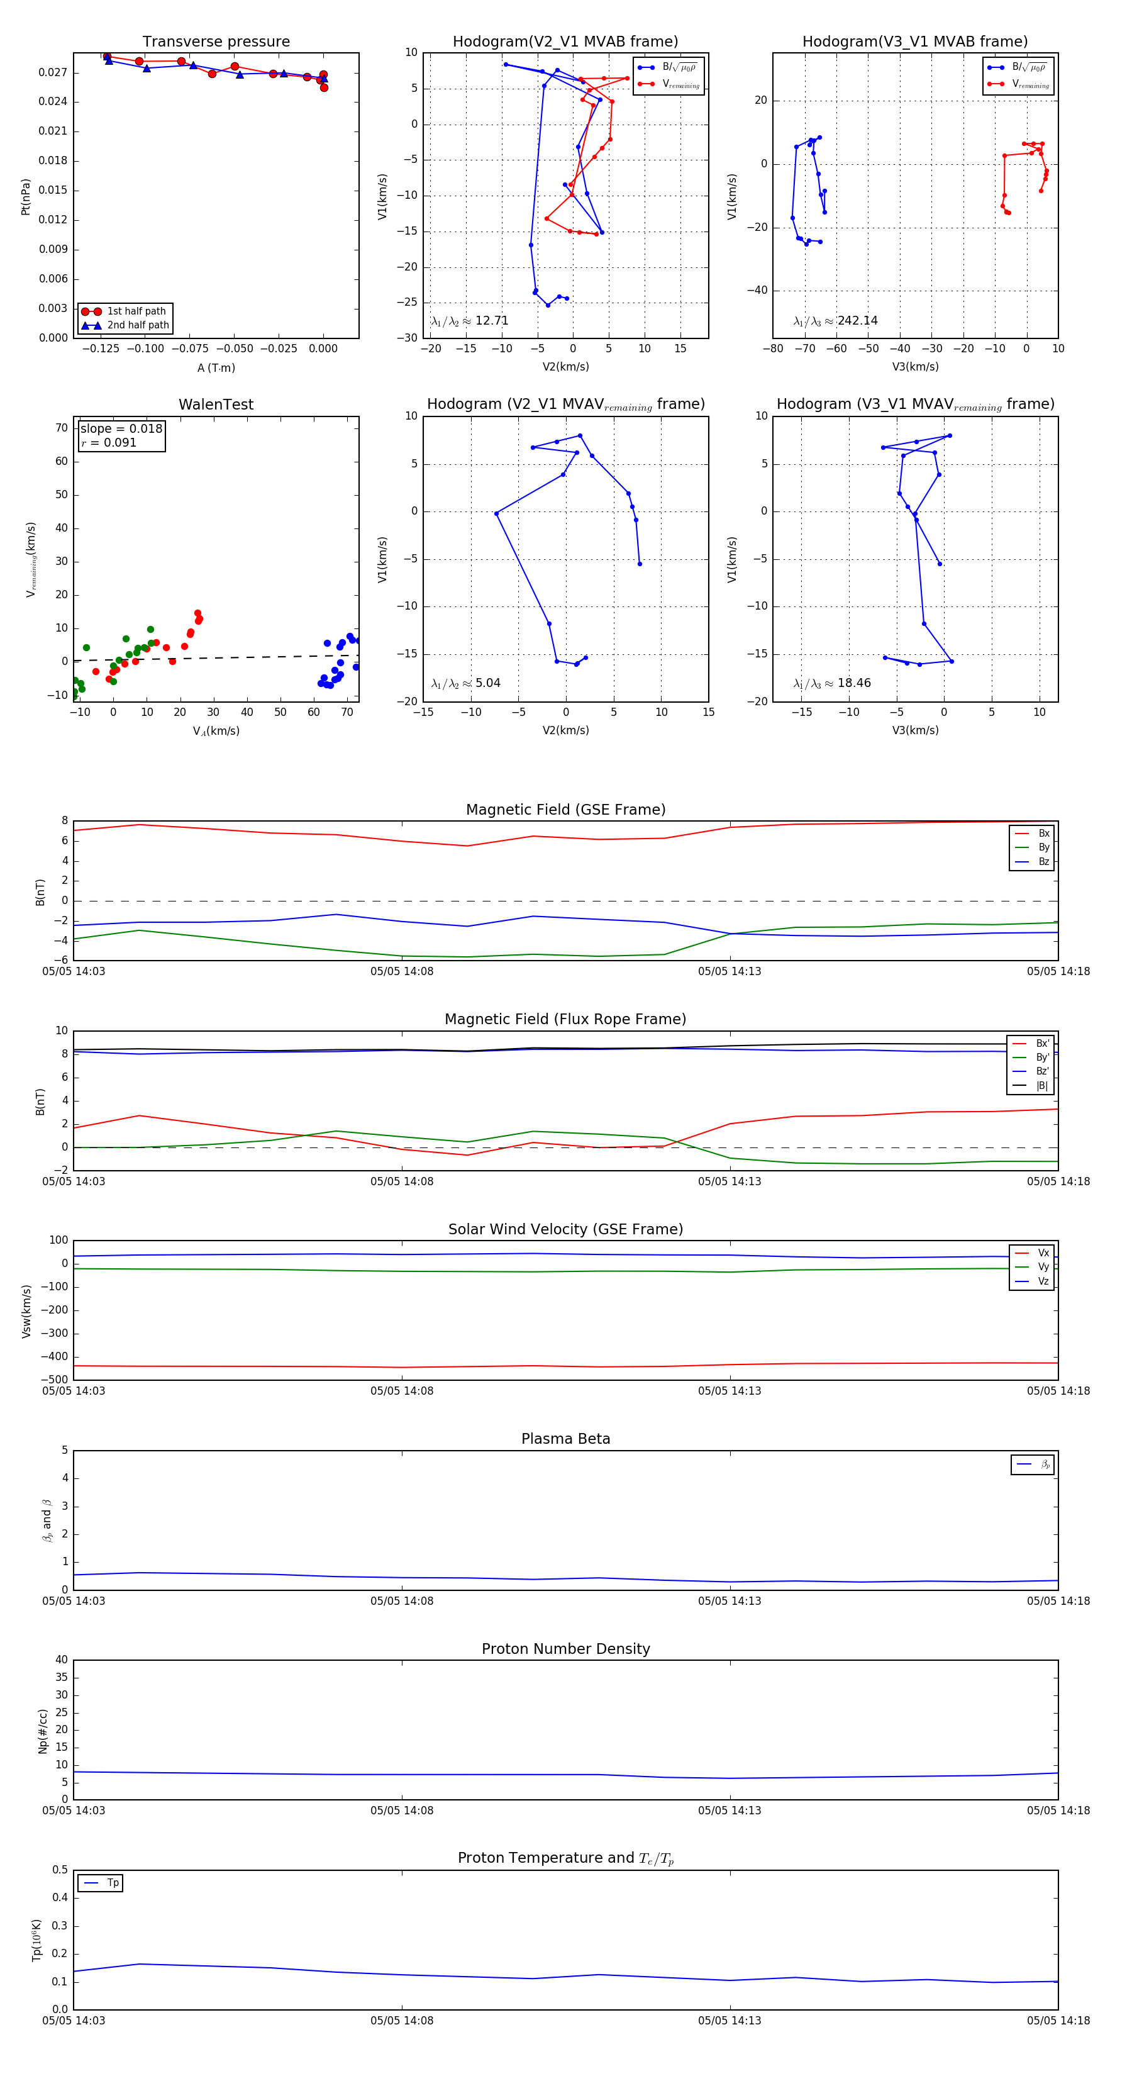Click the 'Transverse pressure' plot title

(216, 42)
